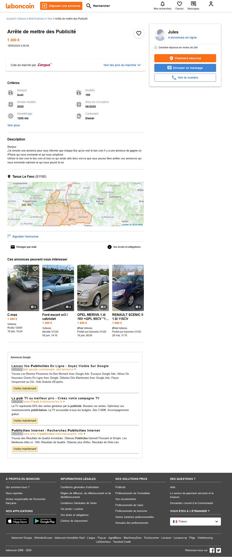232x557 pixels.
Task: Click Visitez maintenant under izito ad
Action: click(25, 449)
